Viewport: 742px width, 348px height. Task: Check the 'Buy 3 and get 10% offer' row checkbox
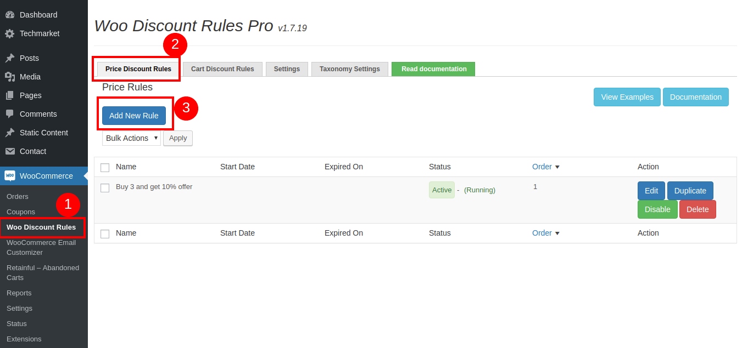pos(105,188)
